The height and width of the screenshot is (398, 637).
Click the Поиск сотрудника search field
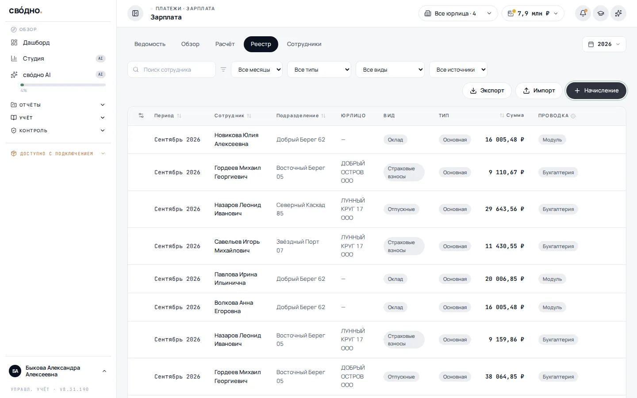[x=172, y=69]
